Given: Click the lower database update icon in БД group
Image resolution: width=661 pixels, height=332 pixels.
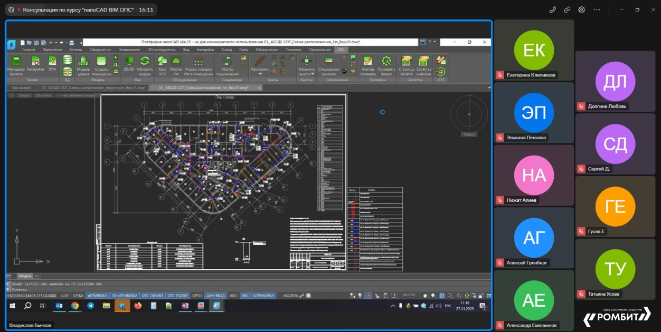Looking at the screenshot, I should click(x=68, y=71).
